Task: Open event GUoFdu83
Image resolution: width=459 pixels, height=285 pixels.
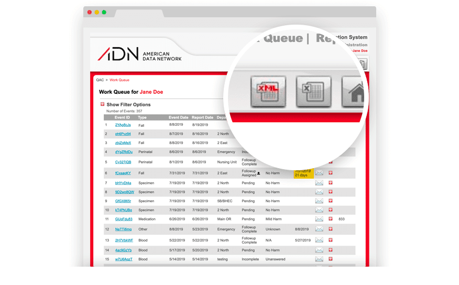Action: click(124, 219)
